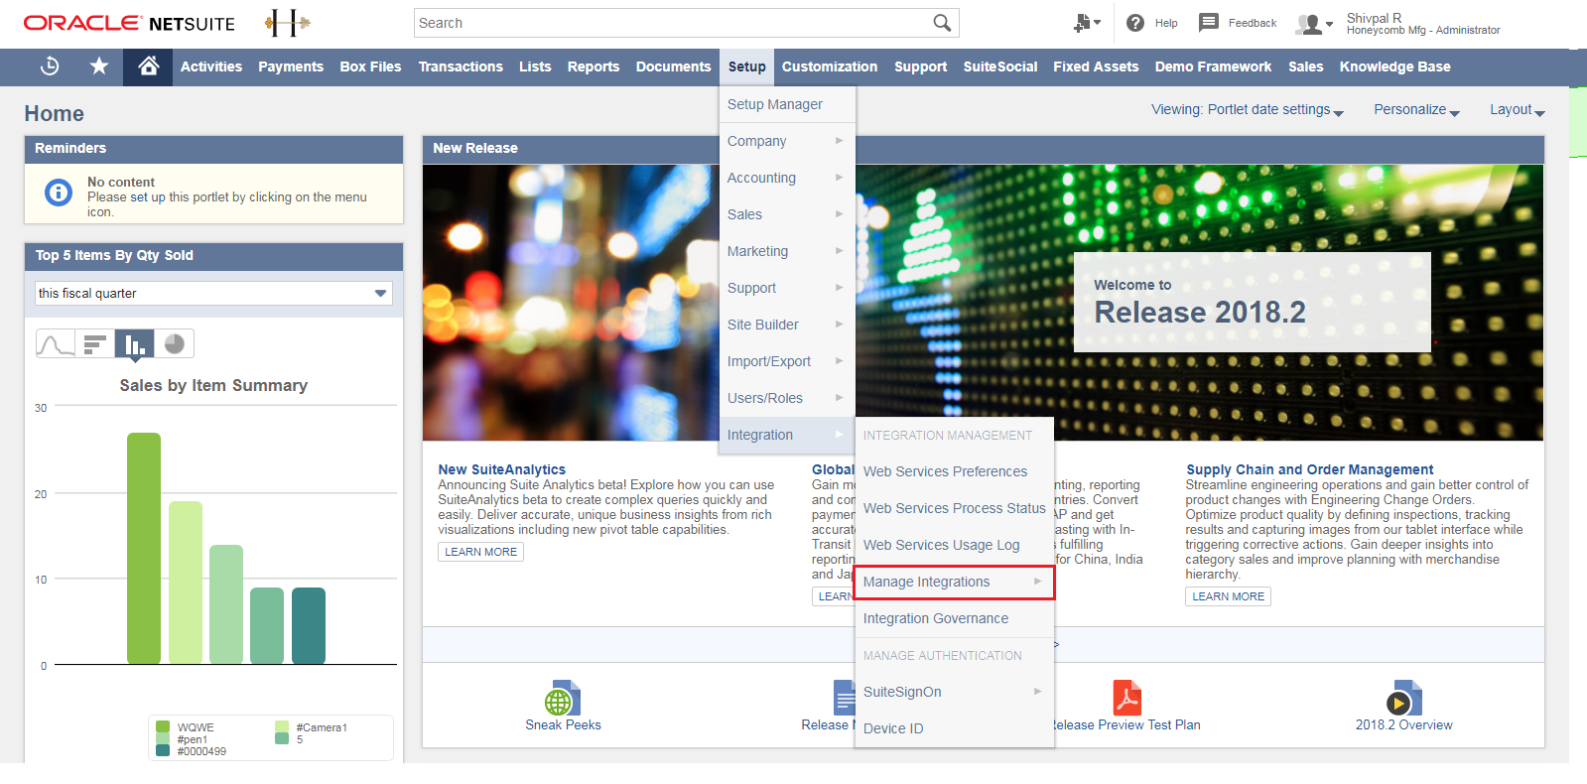Click the #0000499 teal chart bar
The image size is (1587, 784).
[x=309, y=625]
